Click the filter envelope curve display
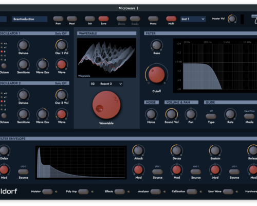This screenshot has width=257, height=206. point(81,163)
